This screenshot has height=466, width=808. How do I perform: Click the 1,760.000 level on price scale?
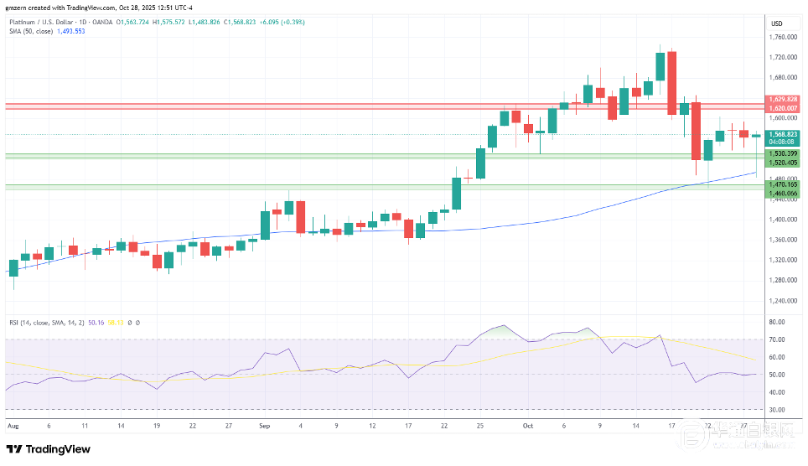(783, 37)
